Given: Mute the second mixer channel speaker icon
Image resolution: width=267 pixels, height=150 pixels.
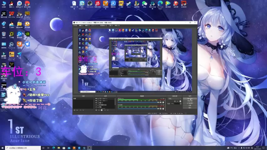Looking at the screenshot, I should click(x=161, y=109).
